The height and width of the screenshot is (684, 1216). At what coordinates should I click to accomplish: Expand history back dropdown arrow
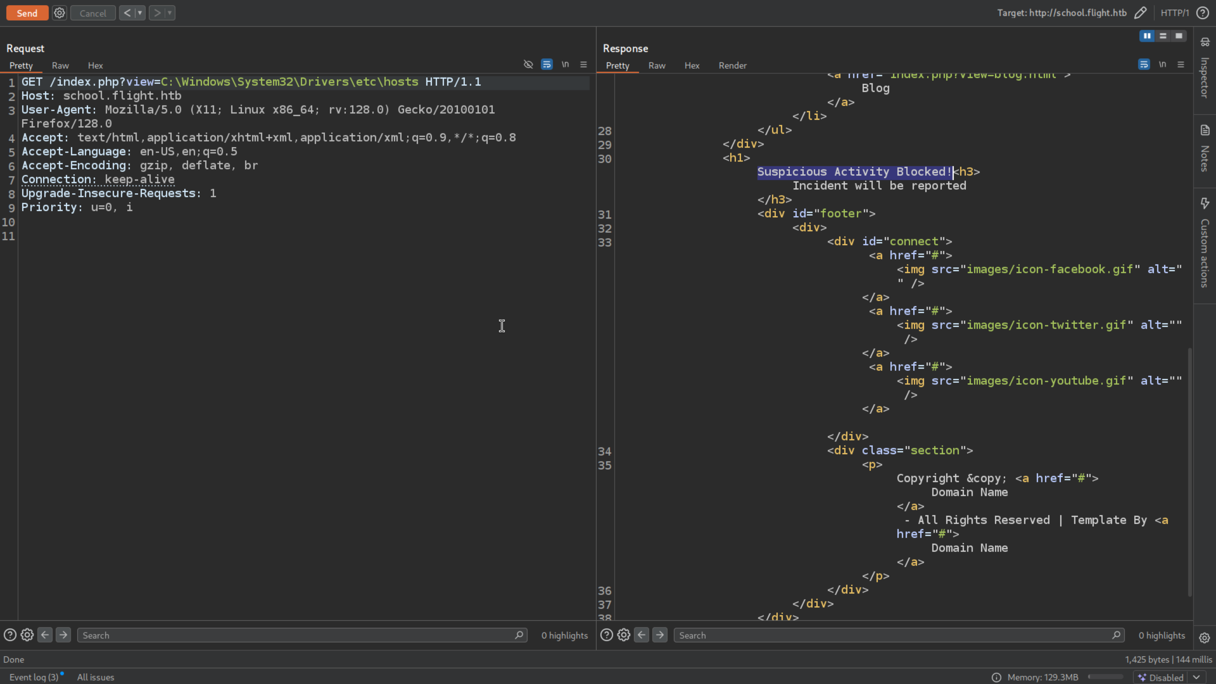[140, 13]
